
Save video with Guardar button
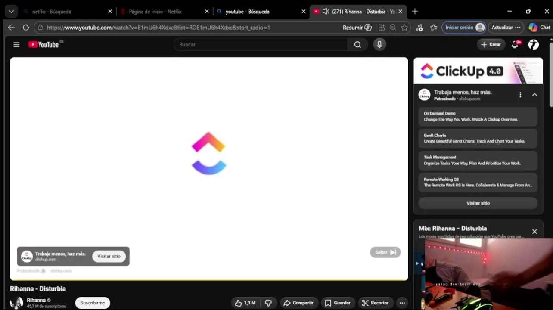(338, 303)
